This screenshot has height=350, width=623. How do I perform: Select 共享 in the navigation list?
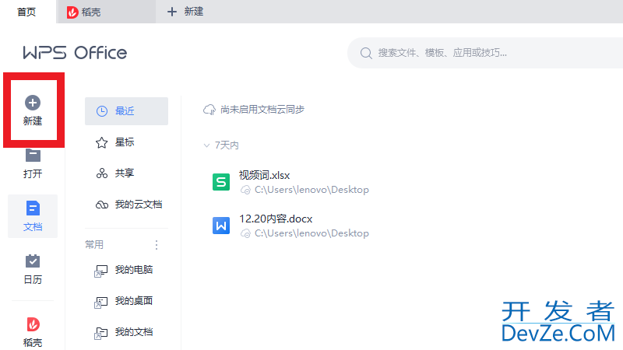[126, 173]
